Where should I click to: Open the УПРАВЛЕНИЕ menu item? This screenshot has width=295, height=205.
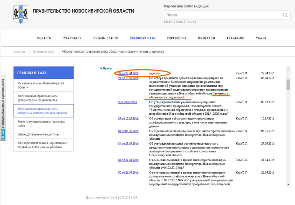[x=177, y=38]
